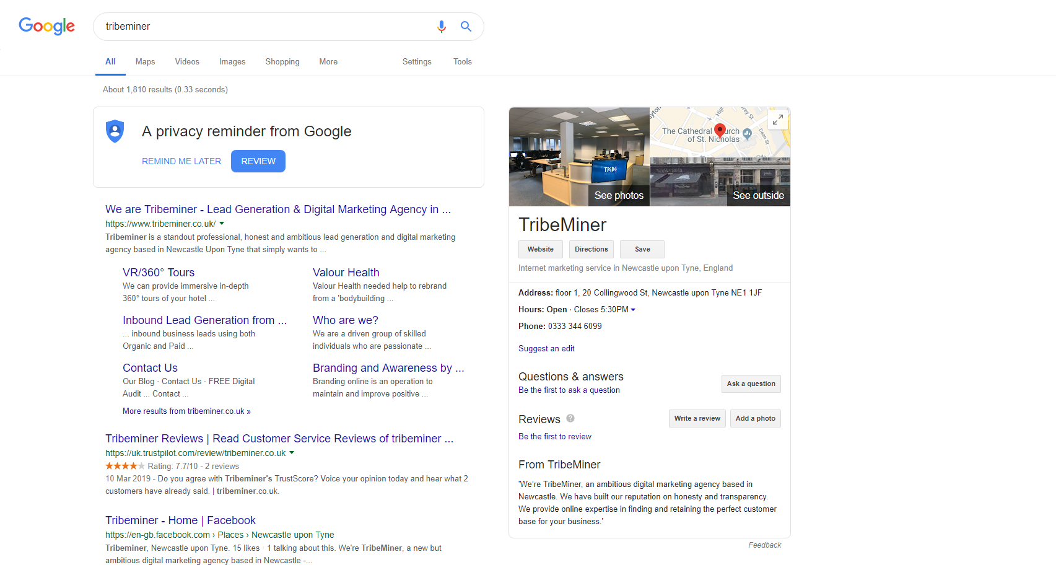Open dropdown arrow beside tribeminer.co.uk URL

[x=222, y=224]
